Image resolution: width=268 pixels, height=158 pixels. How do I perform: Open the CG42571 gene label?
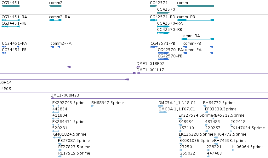[x=159, y=3]
